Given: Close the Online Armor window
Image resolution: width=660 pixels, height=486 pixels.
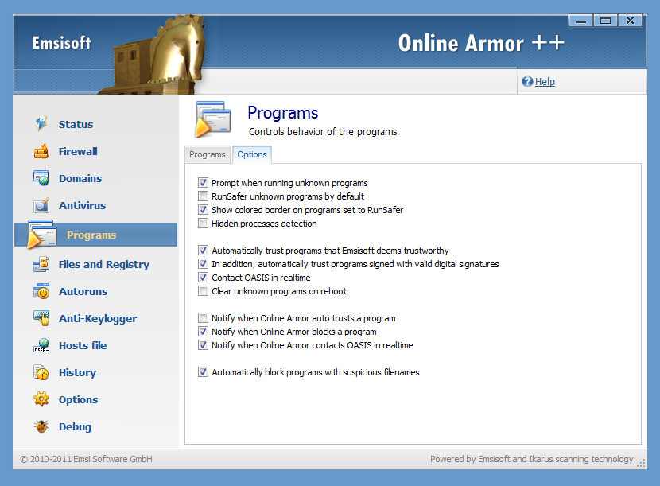Looking at the screenshot, I should [630, 20].
